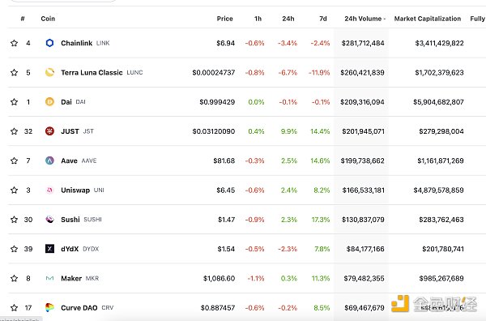Open the Maker coin name link
This screenshot has width=486, height=321.
(71, 278)
